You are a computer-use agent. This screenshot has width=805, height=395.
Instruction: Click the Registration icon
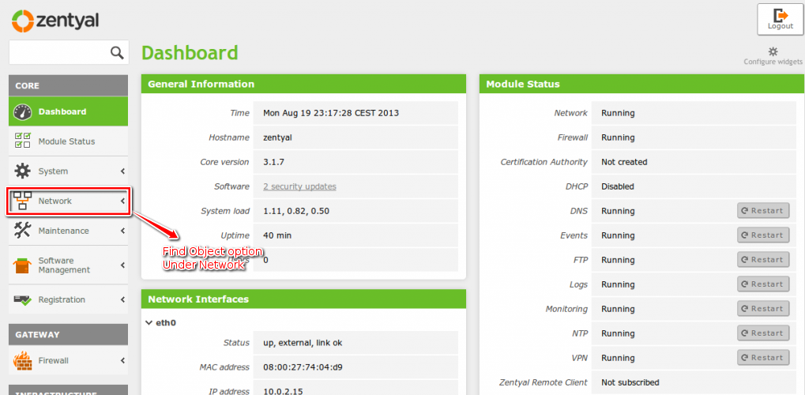coord(23,299)
